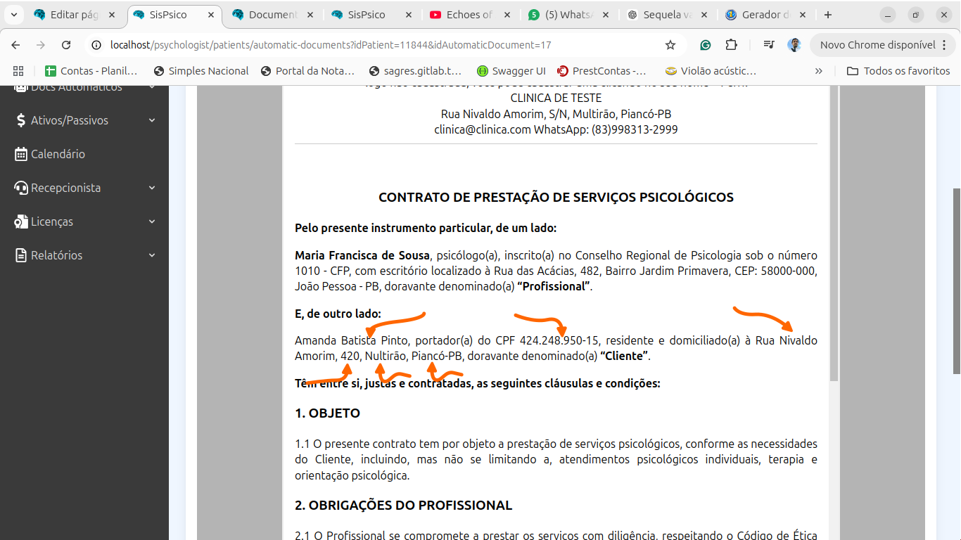Click the Recepcionista headset icon
The width and height of the screenshot is (961, 540).
tap(21, 188)
